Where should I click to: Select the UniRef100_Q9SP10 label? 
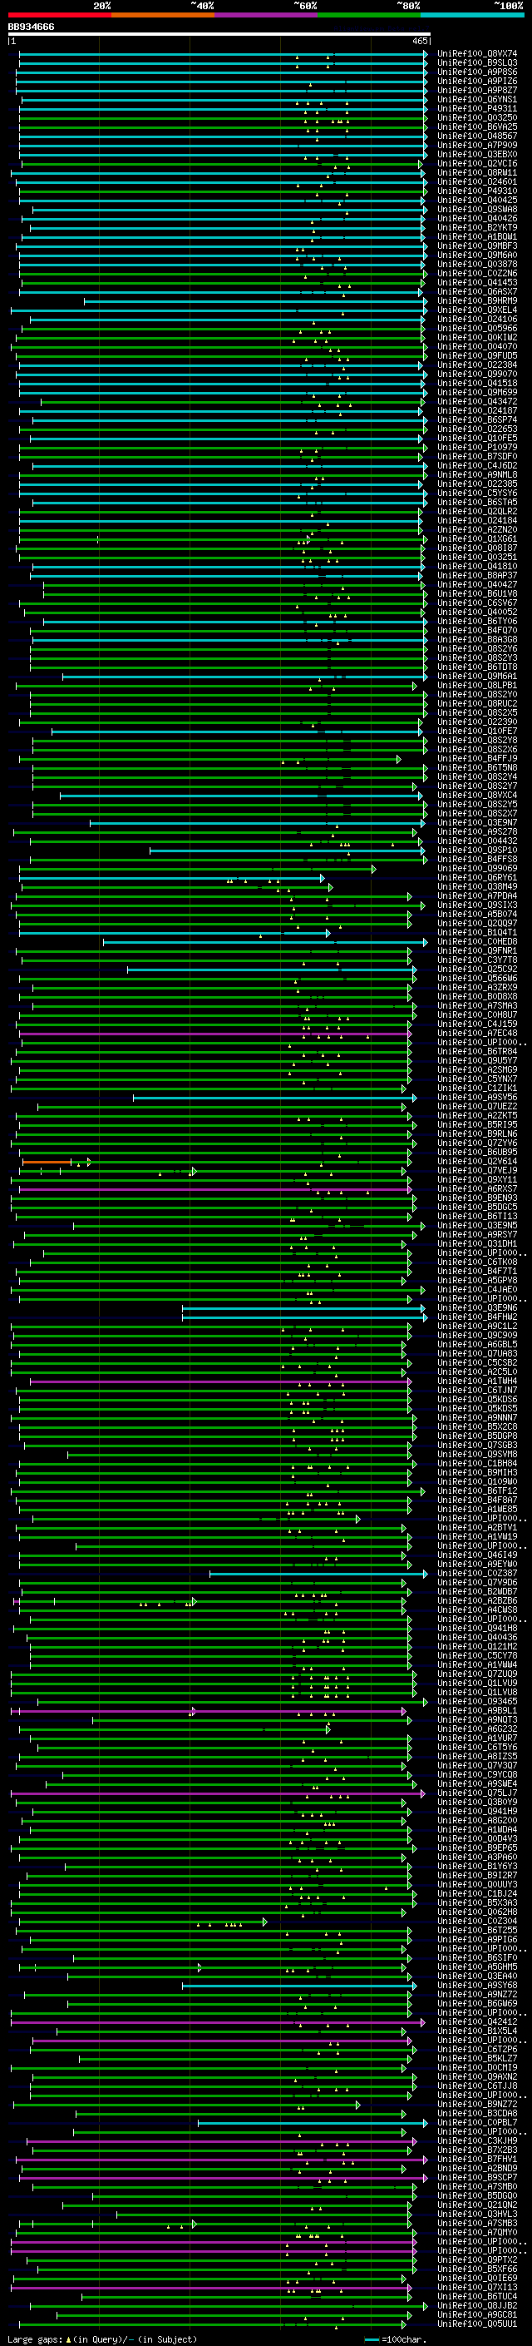coord(477,851)
